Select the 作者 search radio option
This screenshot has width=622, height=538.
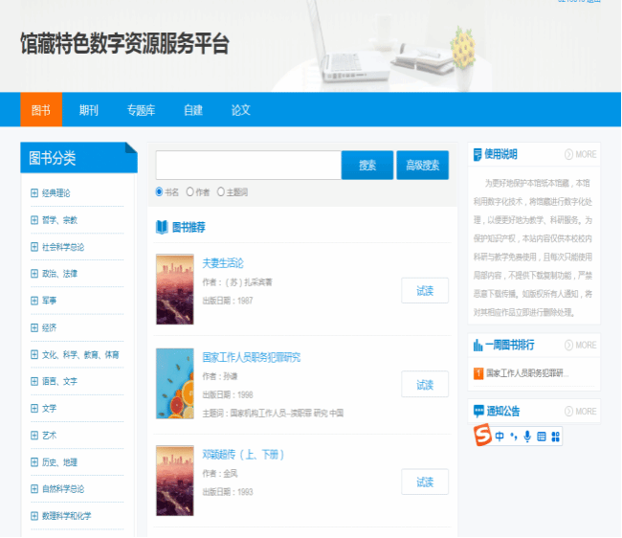tap(190, 191)
